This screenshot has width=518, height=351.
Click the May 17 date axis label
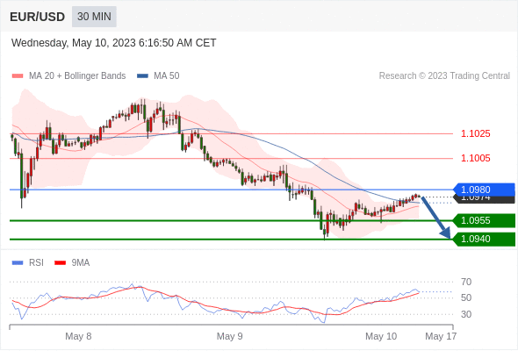point(441,336)
